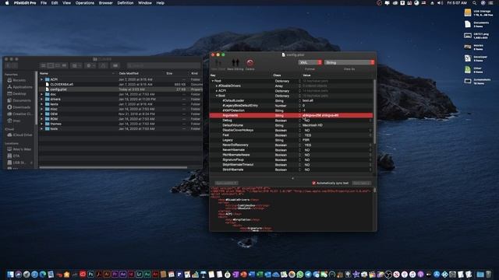Viewport: 499px width, 280px height.
Task: Click the volume icon in menu bar
Action: coord(440,3)
